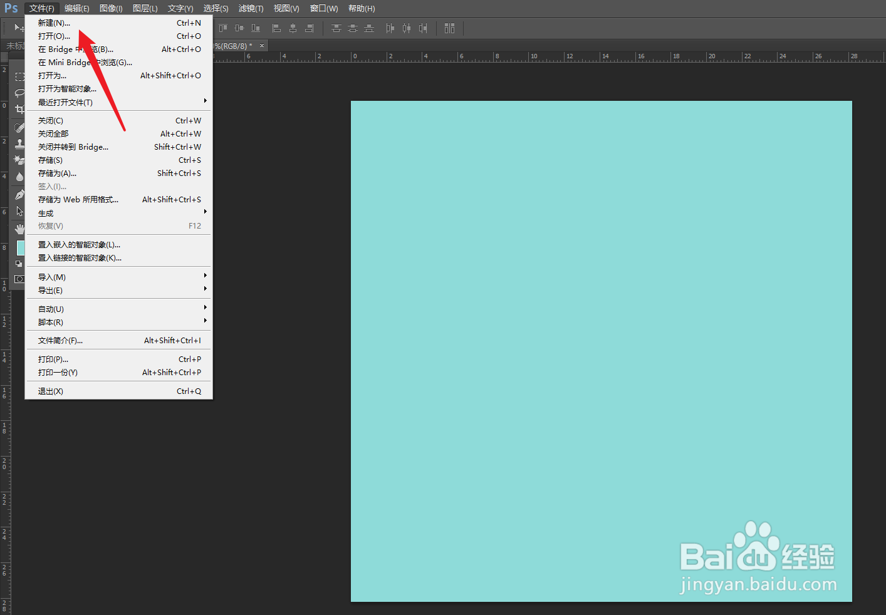Choose 置入嵌入的智能对象(L)...

point(119,244)
